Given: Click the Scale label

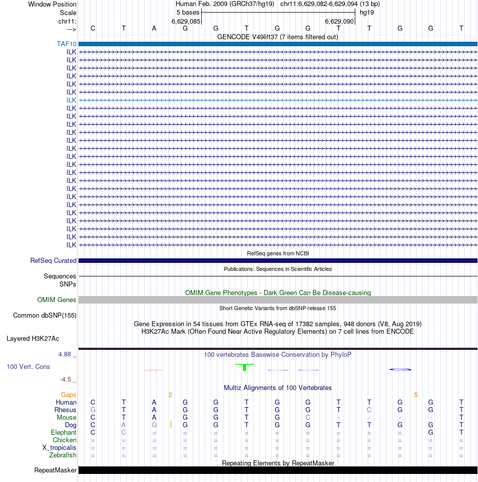Looking at the screenshot, I should coord(68,13).
